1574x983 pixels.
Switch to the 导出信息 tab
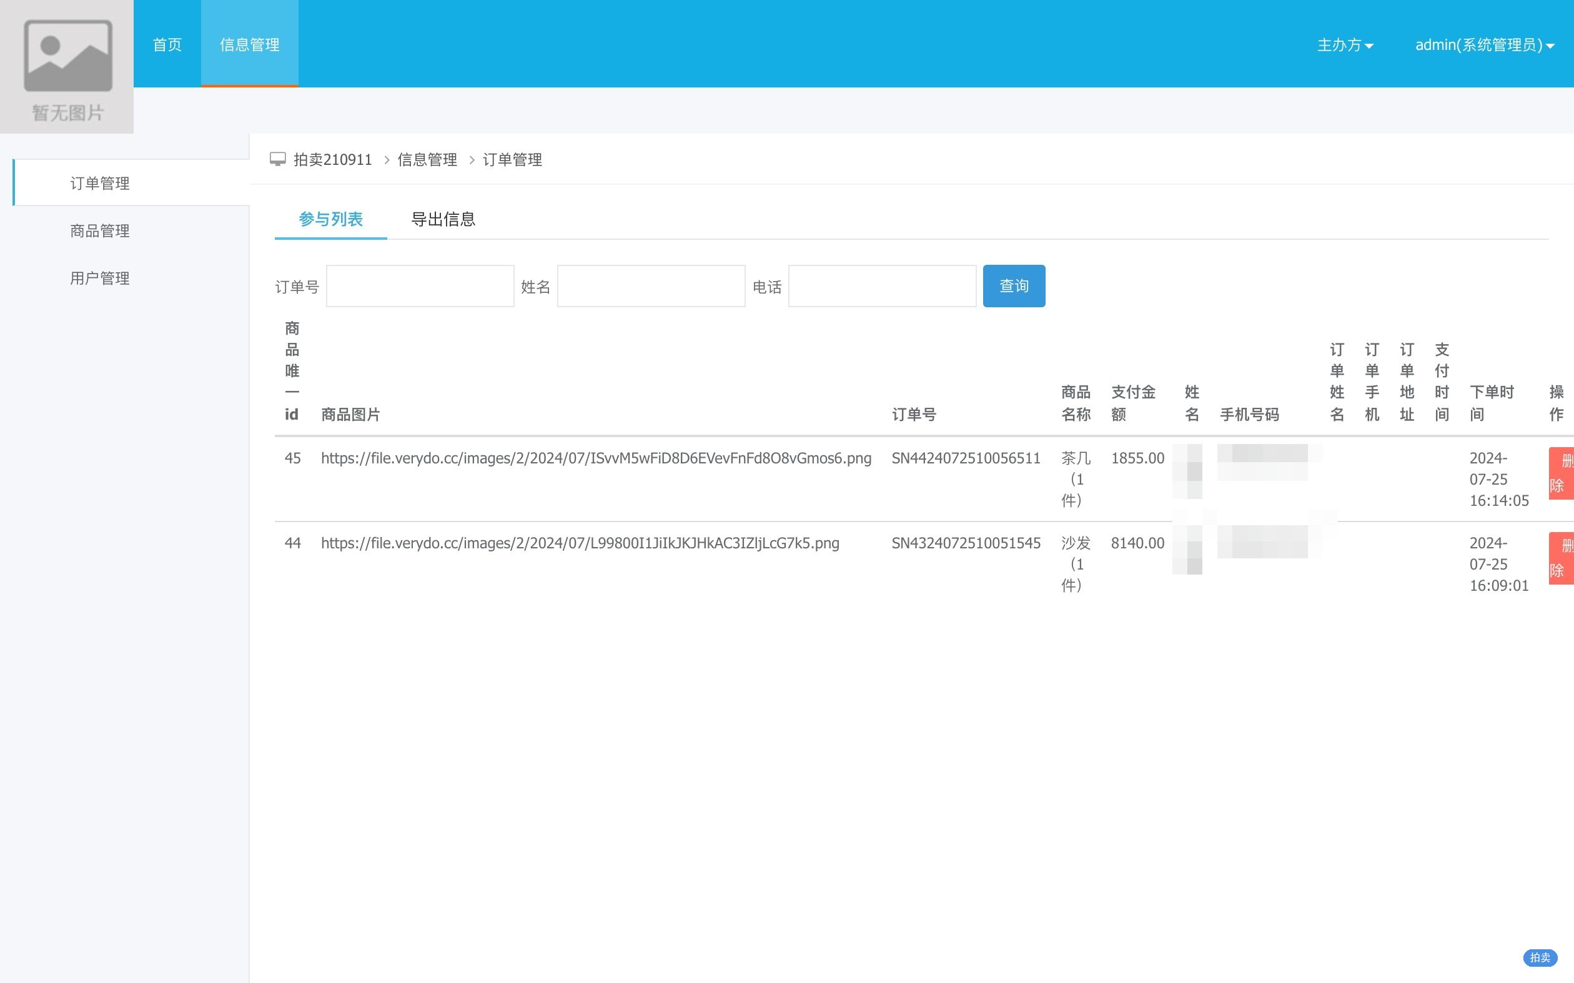point(443,219)
